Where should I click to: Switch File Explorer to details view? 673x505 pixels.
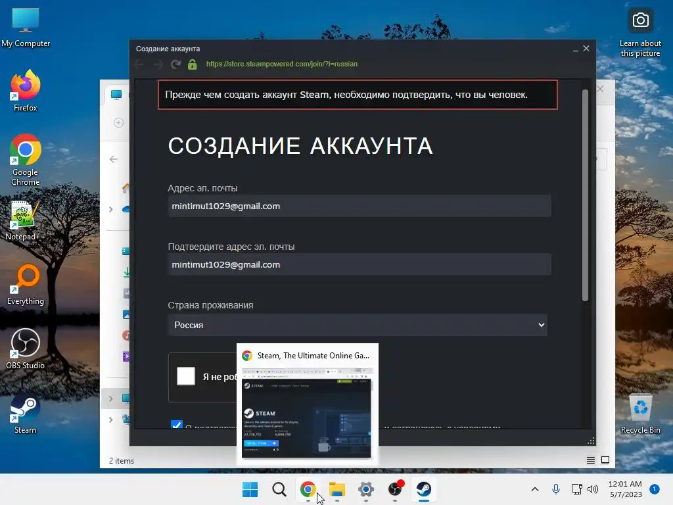coord(591,460)
